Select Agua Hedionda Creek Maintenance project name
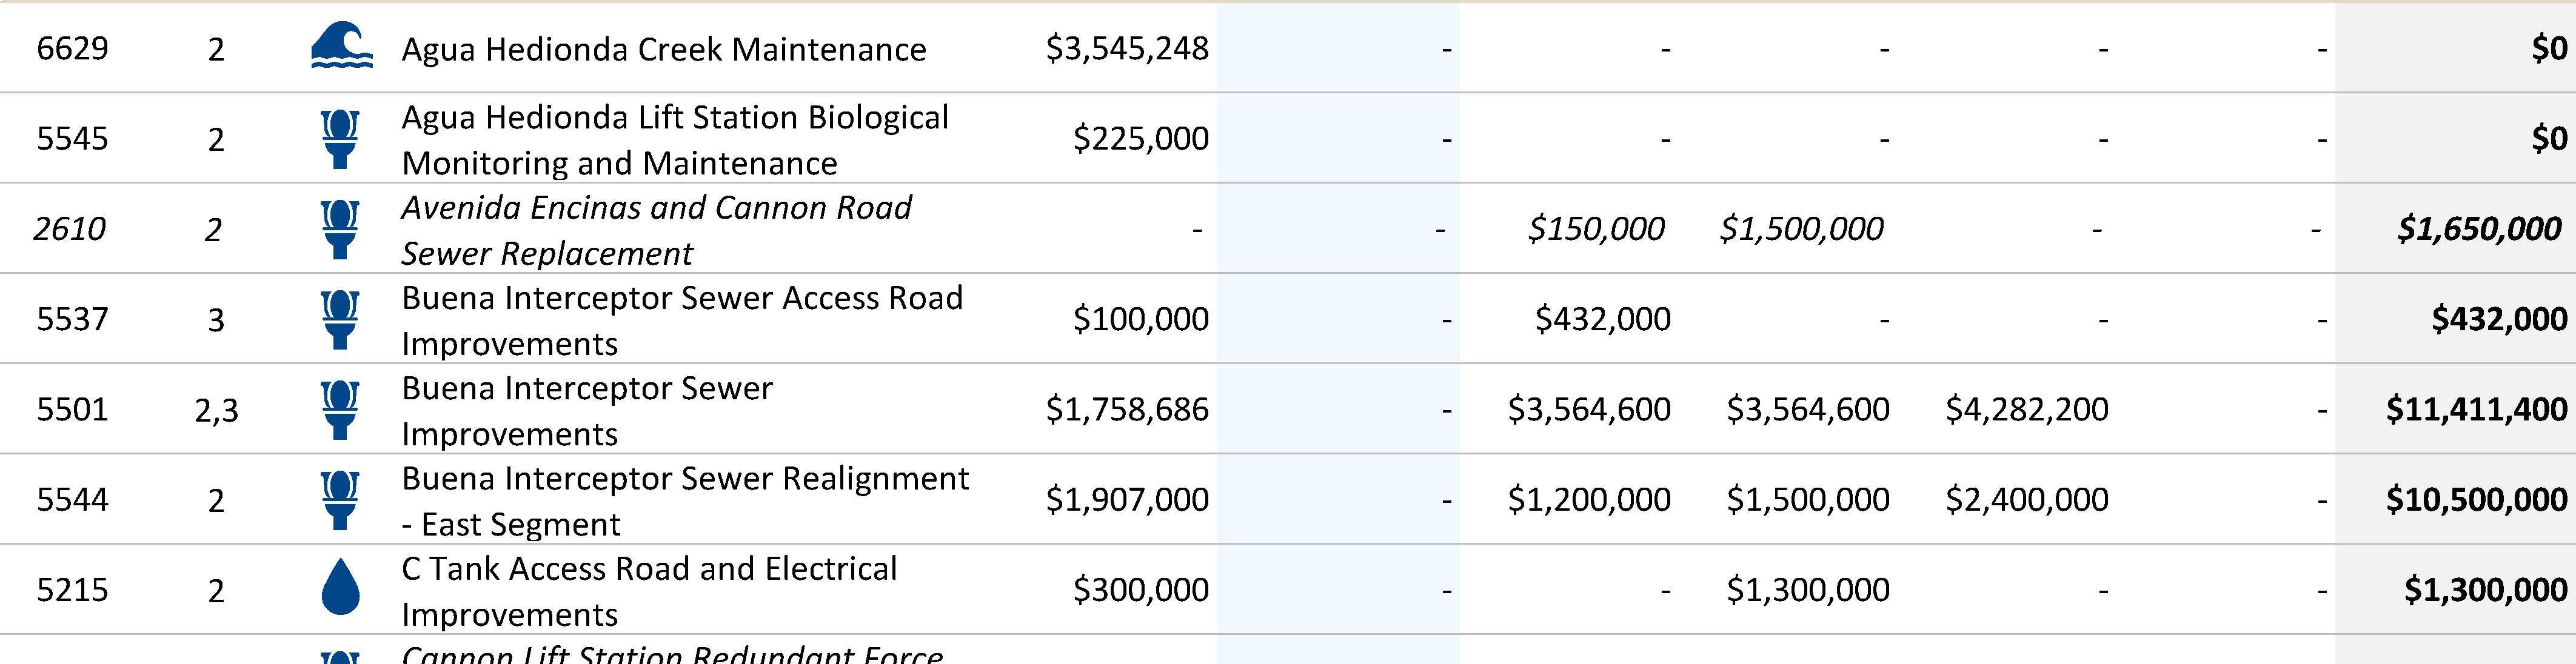Screen dimensions: 2576x664 (x=663, y=49)
